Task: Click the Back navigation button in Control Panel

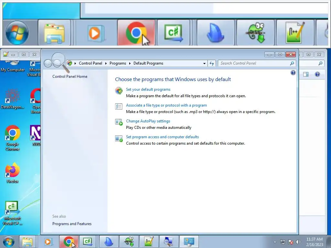Action: coord(48,63)
